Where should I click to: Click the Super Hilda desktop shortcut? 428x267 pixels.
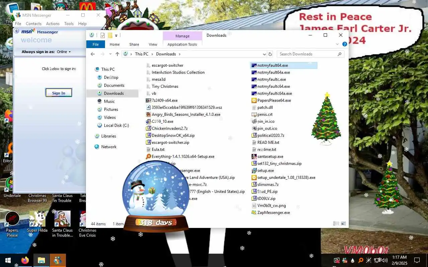37,222
